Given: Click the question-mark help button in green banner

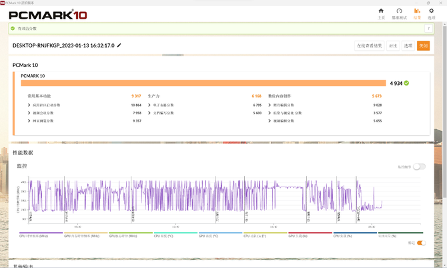Looking at the screenshot, I should 428,28.
